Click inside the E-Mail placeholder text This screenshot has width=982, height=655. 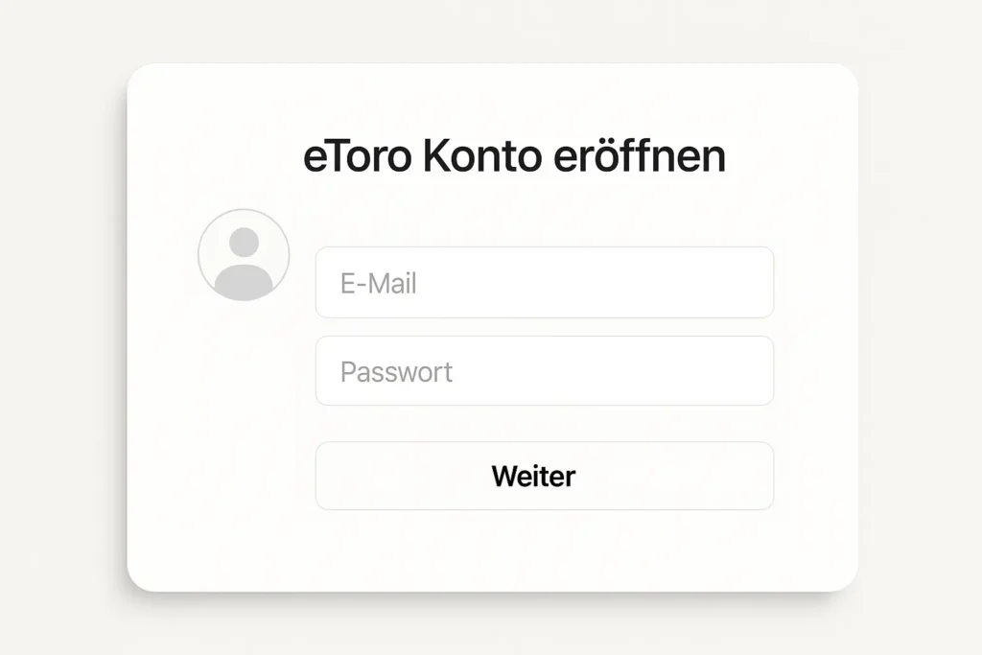(x=380, y=282)
